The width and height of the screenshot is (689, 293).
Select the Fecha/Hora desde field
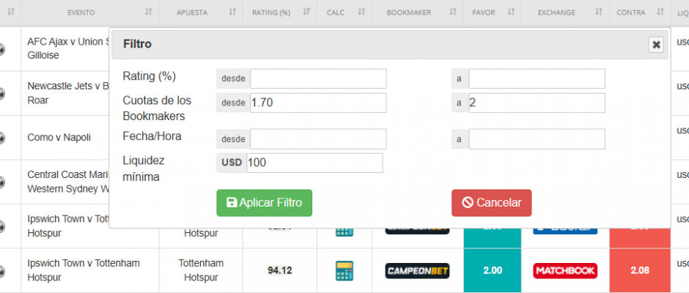coord(318,139)
